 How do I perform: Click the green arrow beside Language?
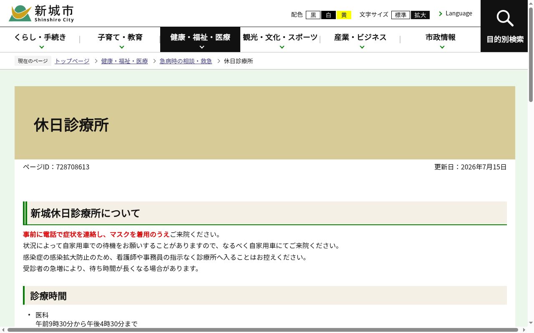point(441,14)
